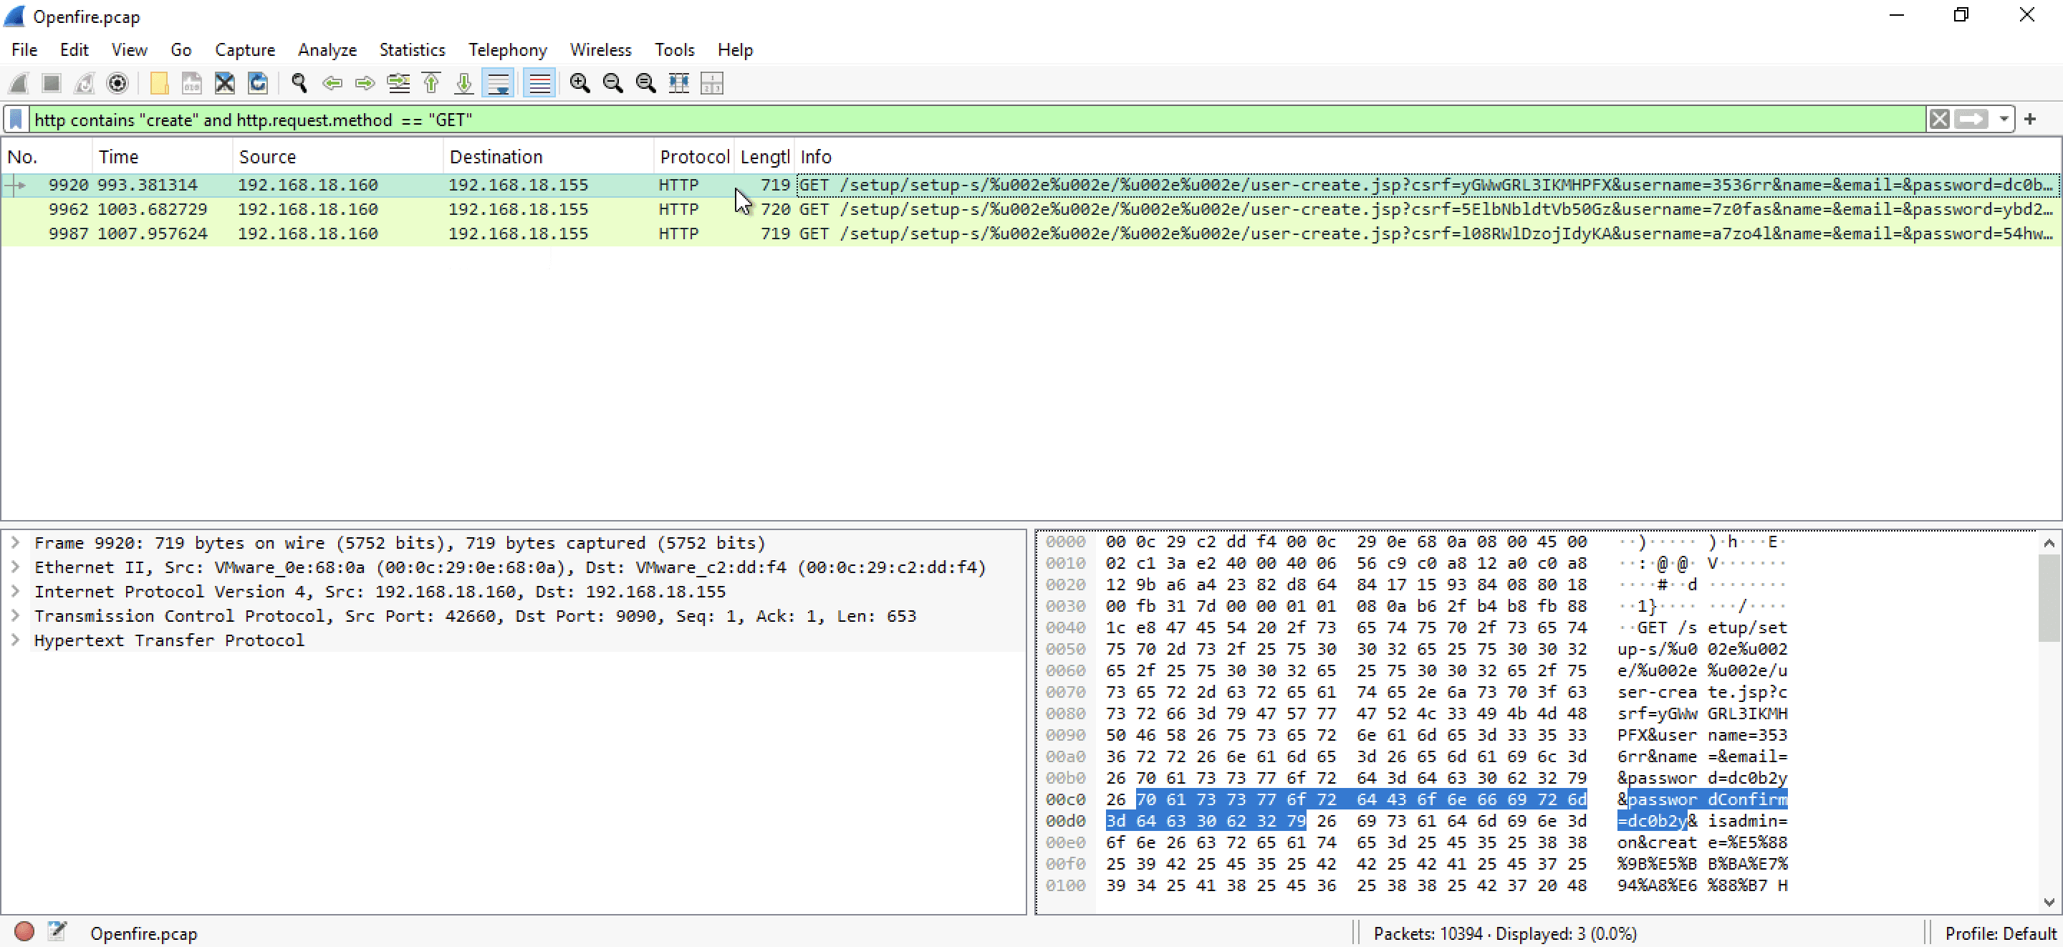The height and width of the screenshot is (947, 2063).
Task: Apply the display filter arrow button
Action: coord(1971,120)
